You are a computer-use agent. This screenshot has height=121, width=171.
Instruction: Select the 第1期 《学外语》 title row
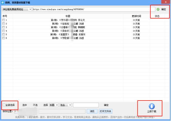tap(68, 20)
